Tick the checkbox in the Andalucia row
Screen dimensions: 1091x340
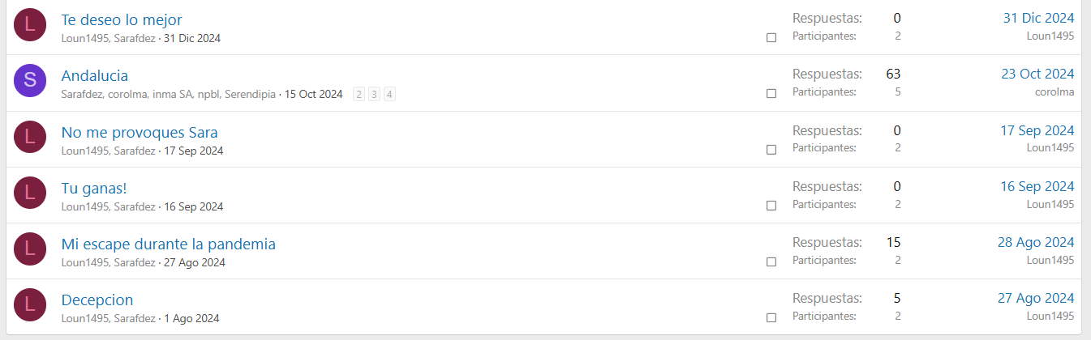[771, 93]
